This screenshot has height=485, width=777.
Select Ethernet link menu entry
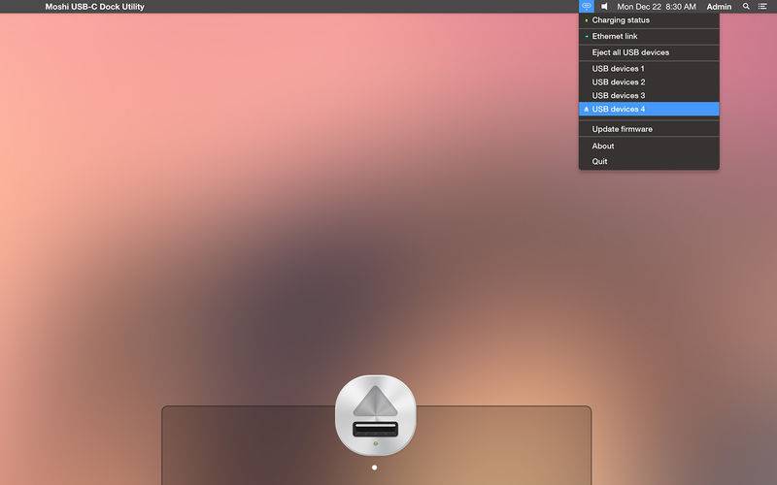[x=649, y=36]
